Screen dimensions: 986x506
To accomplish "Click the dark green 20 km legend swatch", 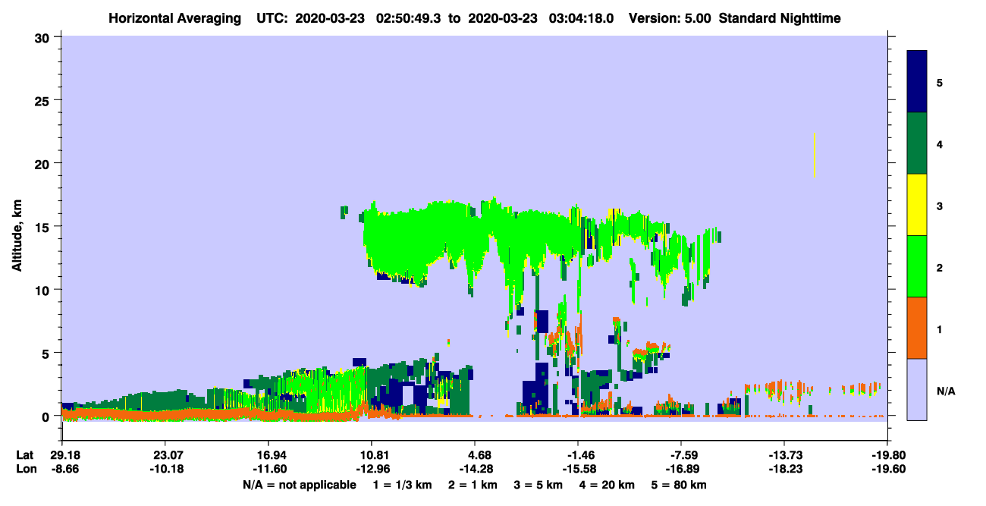I will (917, 143).
